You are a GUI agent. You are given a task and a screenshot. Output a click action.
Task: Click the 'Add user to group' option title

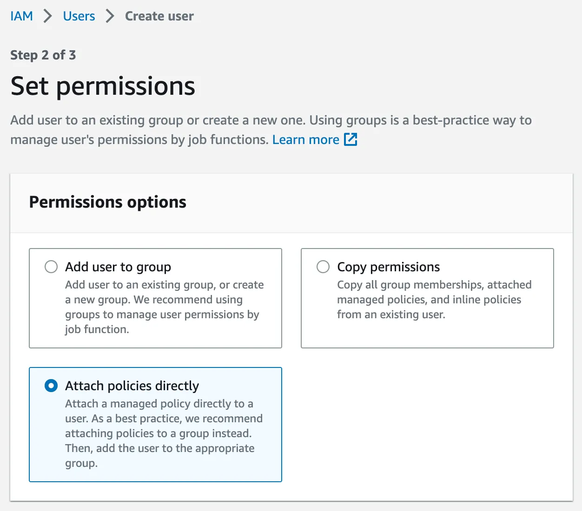(x=118, y=267)
